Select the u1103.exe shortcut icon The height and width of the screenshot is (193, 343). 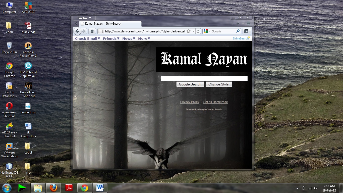pyautogui.click(x=9, y=130)
